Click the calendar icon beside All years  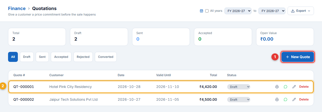(202, 11)
